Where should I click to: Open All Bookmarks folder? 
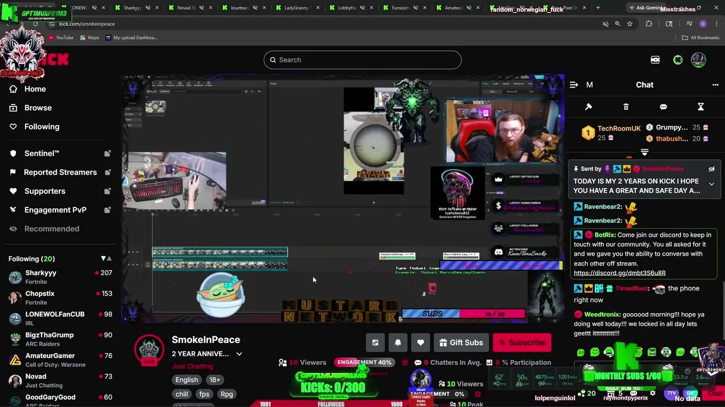[x=701, y=38]
